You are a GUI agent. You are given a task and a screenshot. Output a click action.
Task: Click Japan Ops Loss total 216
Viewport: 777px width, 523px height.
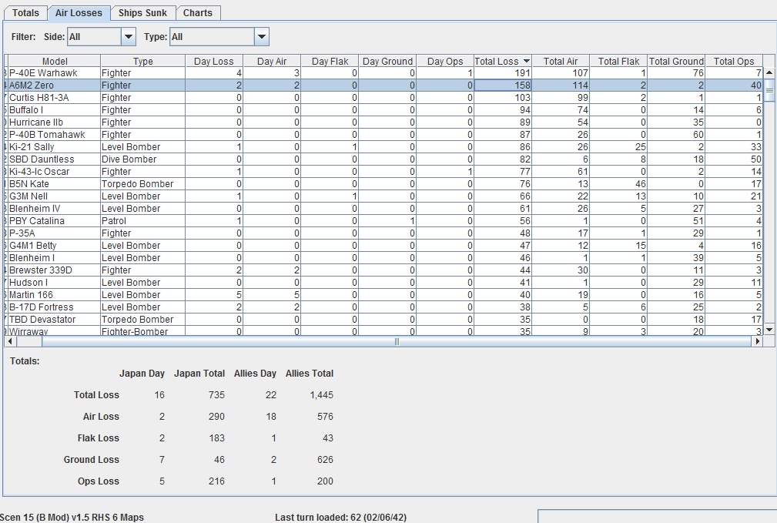[x=216, y=481]
